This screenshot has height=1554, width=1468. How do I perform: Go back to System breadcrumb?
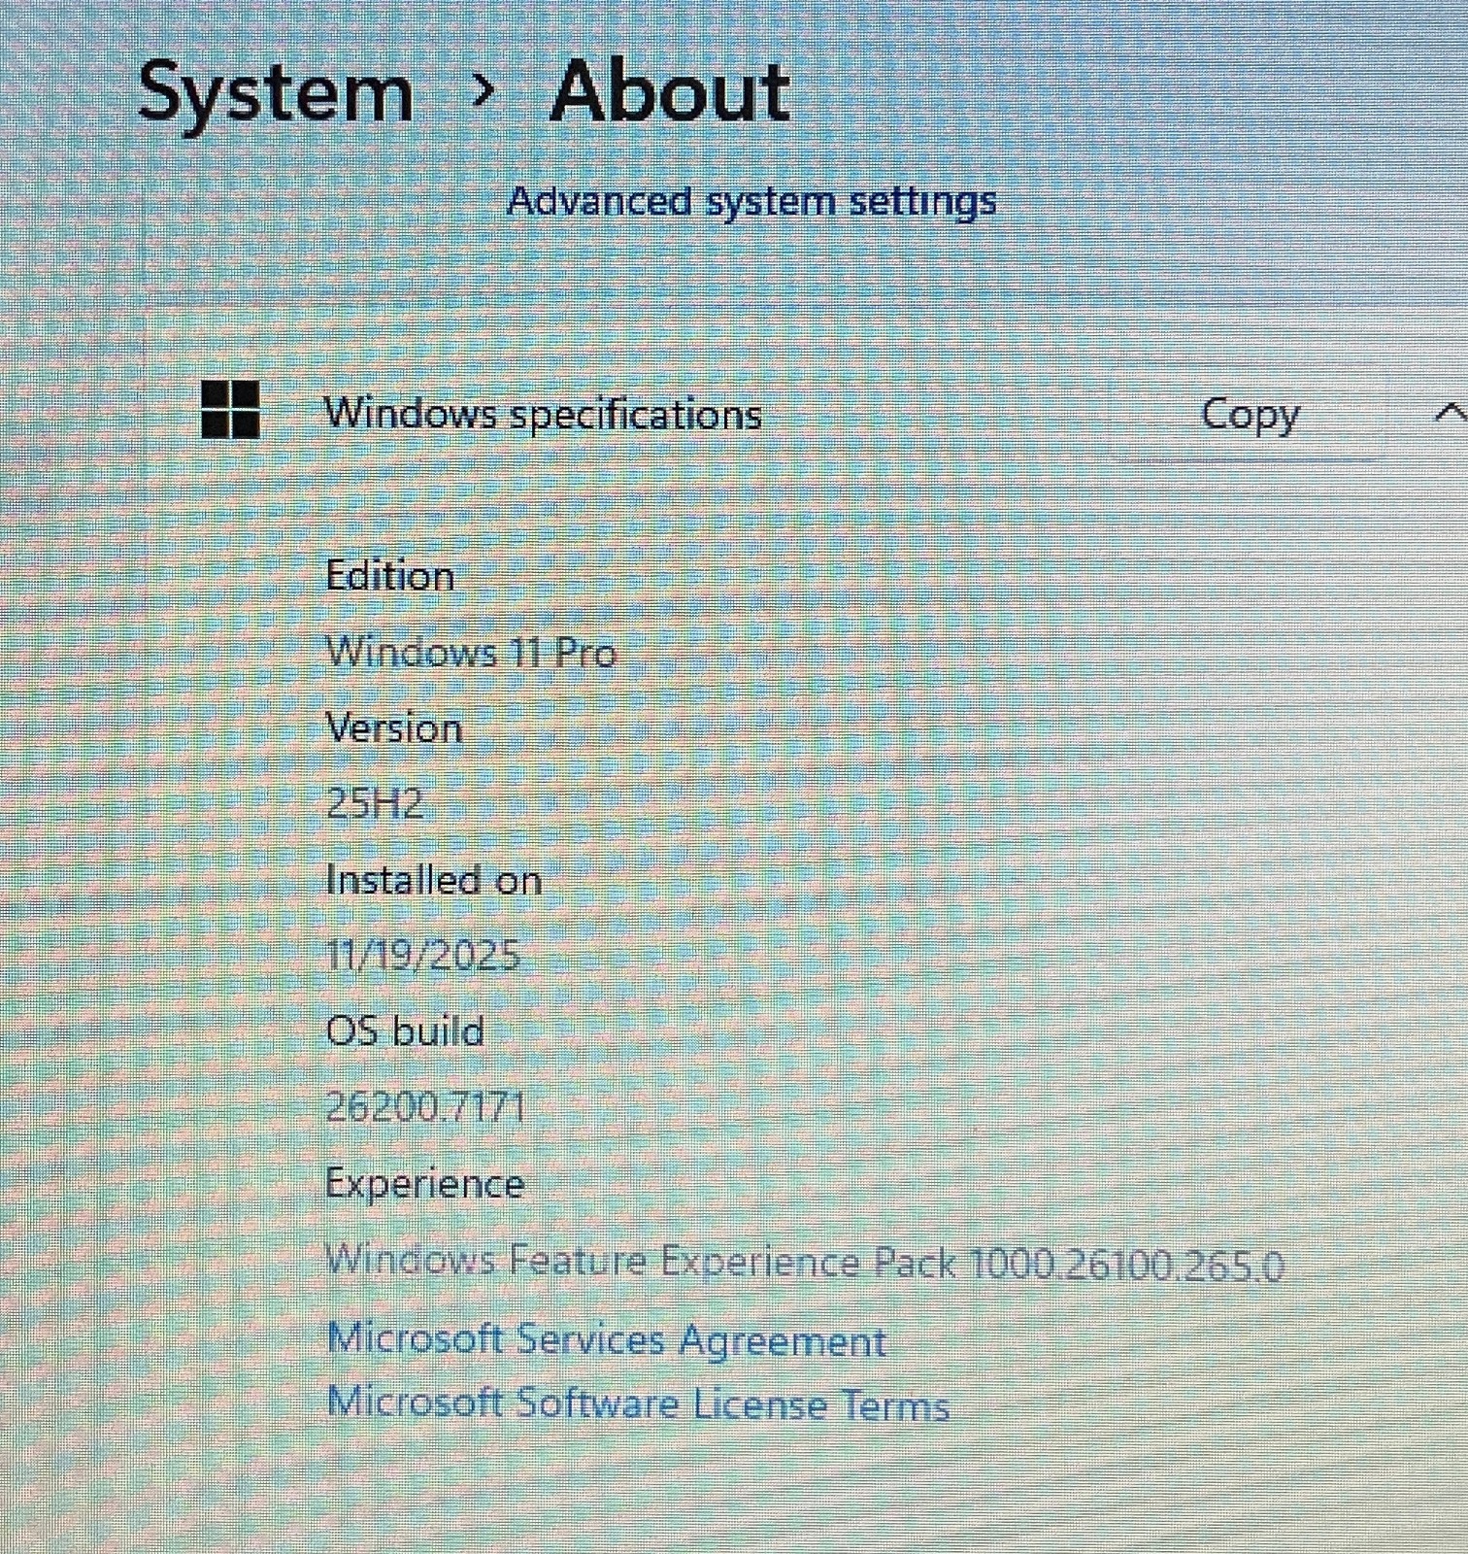coord(276,94)
